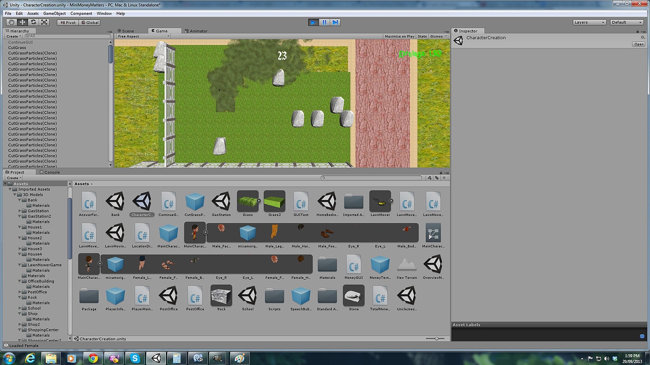Click the Project search field
The width and height of the screenshot is (650, 365).
pos(372,178)
